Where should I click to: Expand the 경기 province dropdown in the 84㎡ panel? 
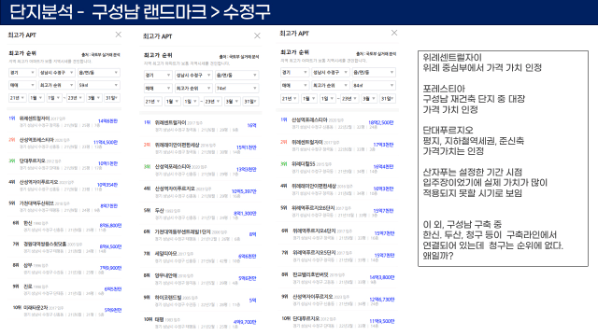[x=294, y=72]
